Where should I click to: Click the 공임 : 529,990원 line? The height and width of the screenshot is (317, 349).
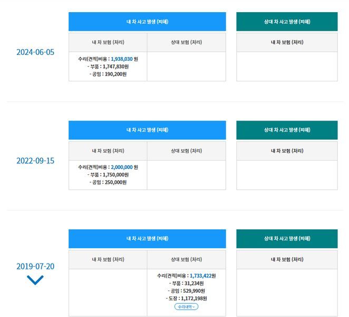click(186, 291)
